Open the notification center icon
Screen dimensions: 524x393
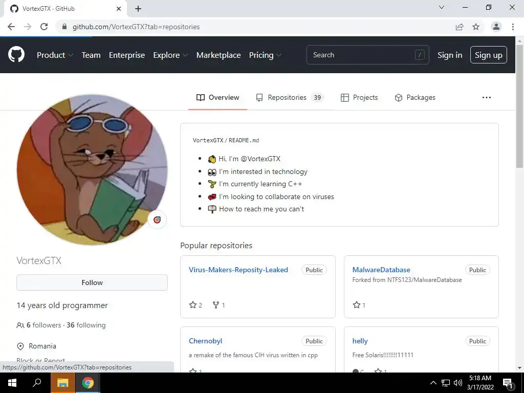point(508,383)
